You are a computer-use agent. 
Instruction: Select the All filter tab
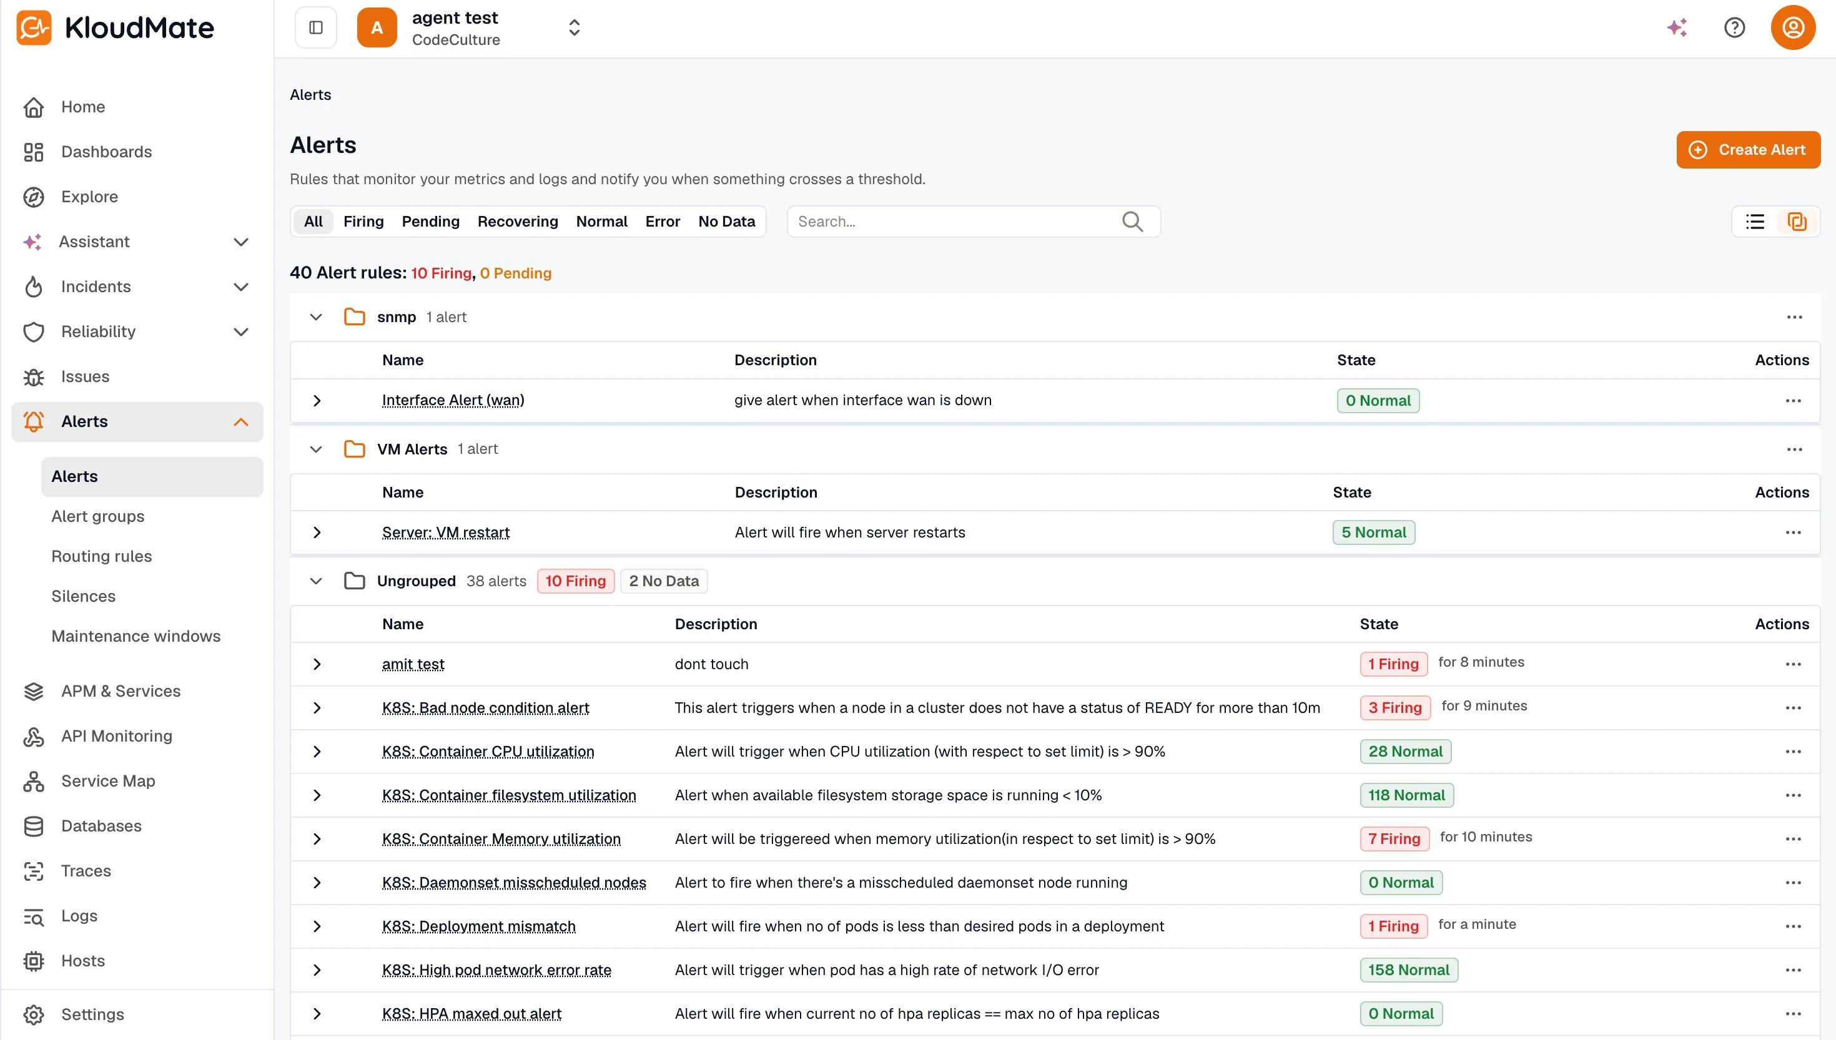(313, 222)
